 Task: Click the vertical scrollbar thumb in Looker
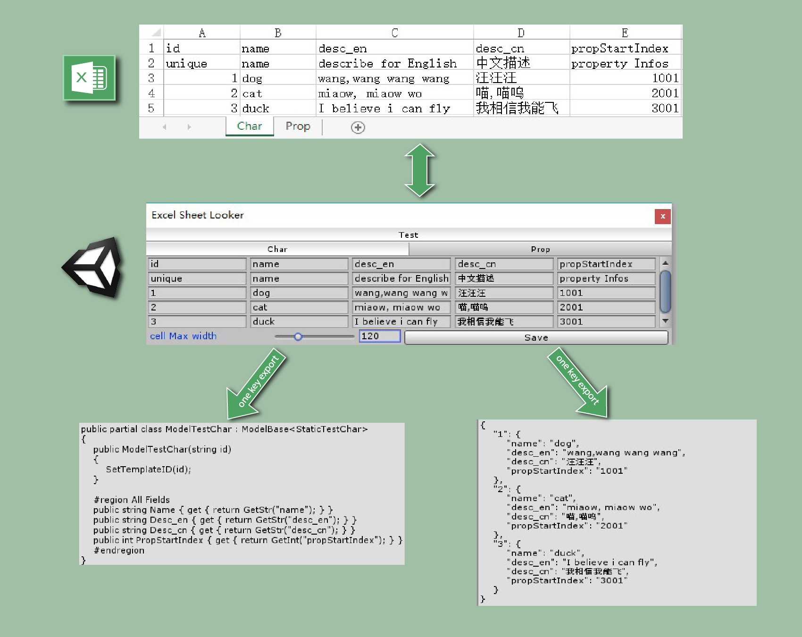[x=666, y=292]
